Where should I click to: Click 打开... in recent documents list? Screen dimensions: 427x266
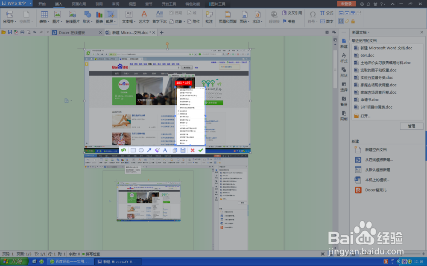coord(365,116)
